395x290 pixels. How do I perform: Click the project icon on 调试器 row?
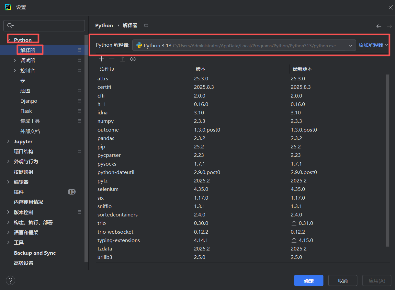80,60
